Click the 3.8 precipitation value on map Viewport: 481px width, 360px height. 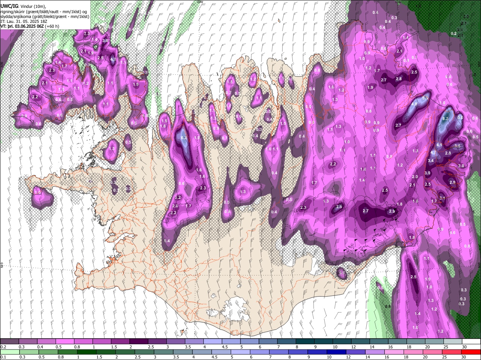pyautogui.click(x=105, y=40)
